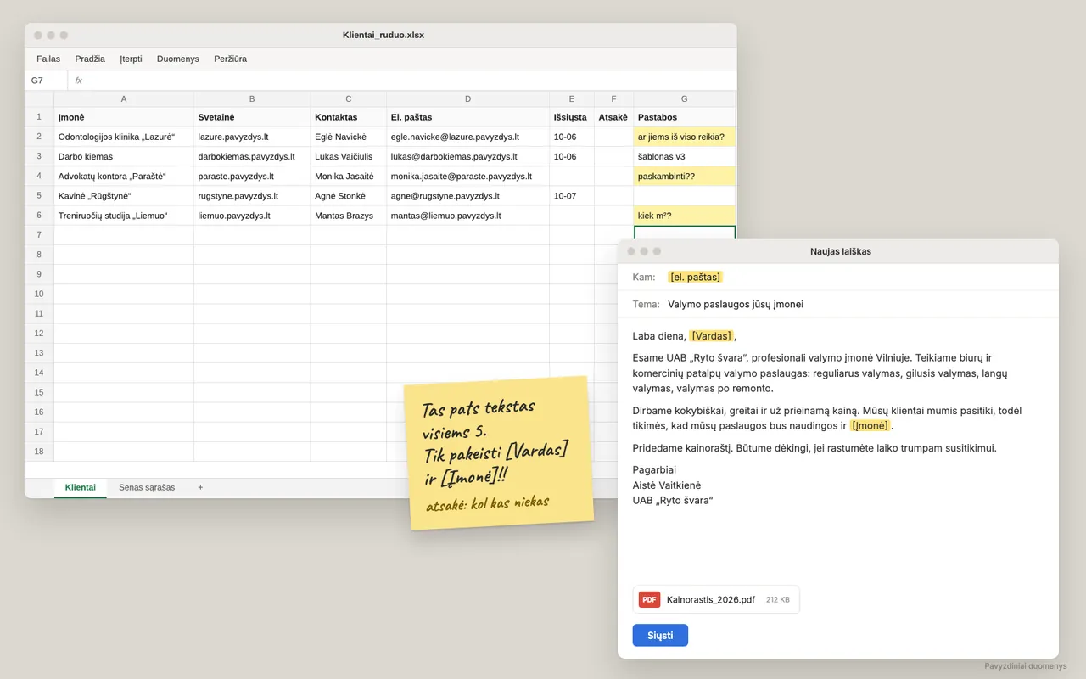Click the yellow sticky note
The width and height of the screenshot is (1086, 679).
pos(499,453)
